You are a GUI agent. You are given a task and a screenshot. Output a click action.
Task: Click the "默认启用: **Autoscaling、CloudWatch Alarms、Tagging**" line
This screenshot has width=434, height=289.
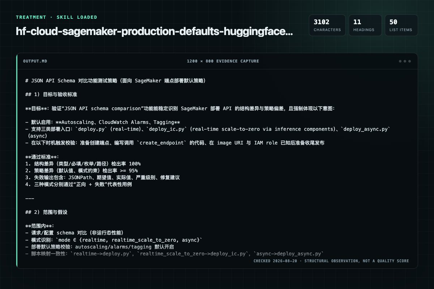pyautogui.click(x=103, y=122)
